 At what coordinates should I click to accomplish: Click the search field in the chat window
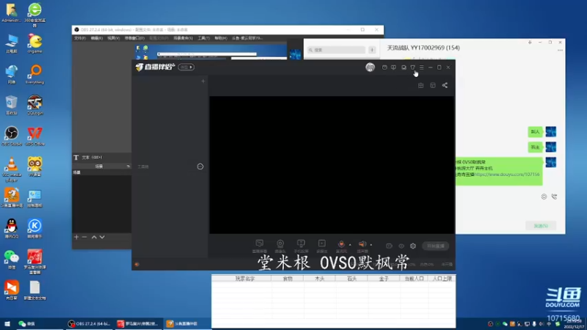336,50
